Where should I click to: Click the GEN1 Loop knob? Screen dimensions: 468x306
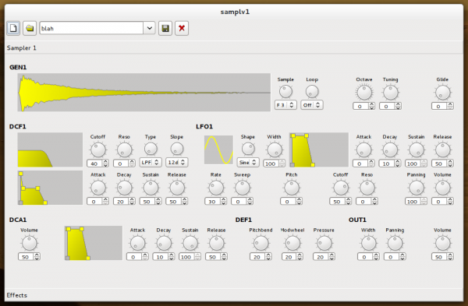pos(312,92)
